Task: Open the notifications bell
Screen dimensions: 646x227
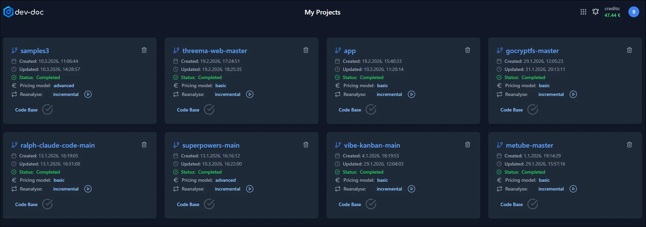Action: (596, 12)
